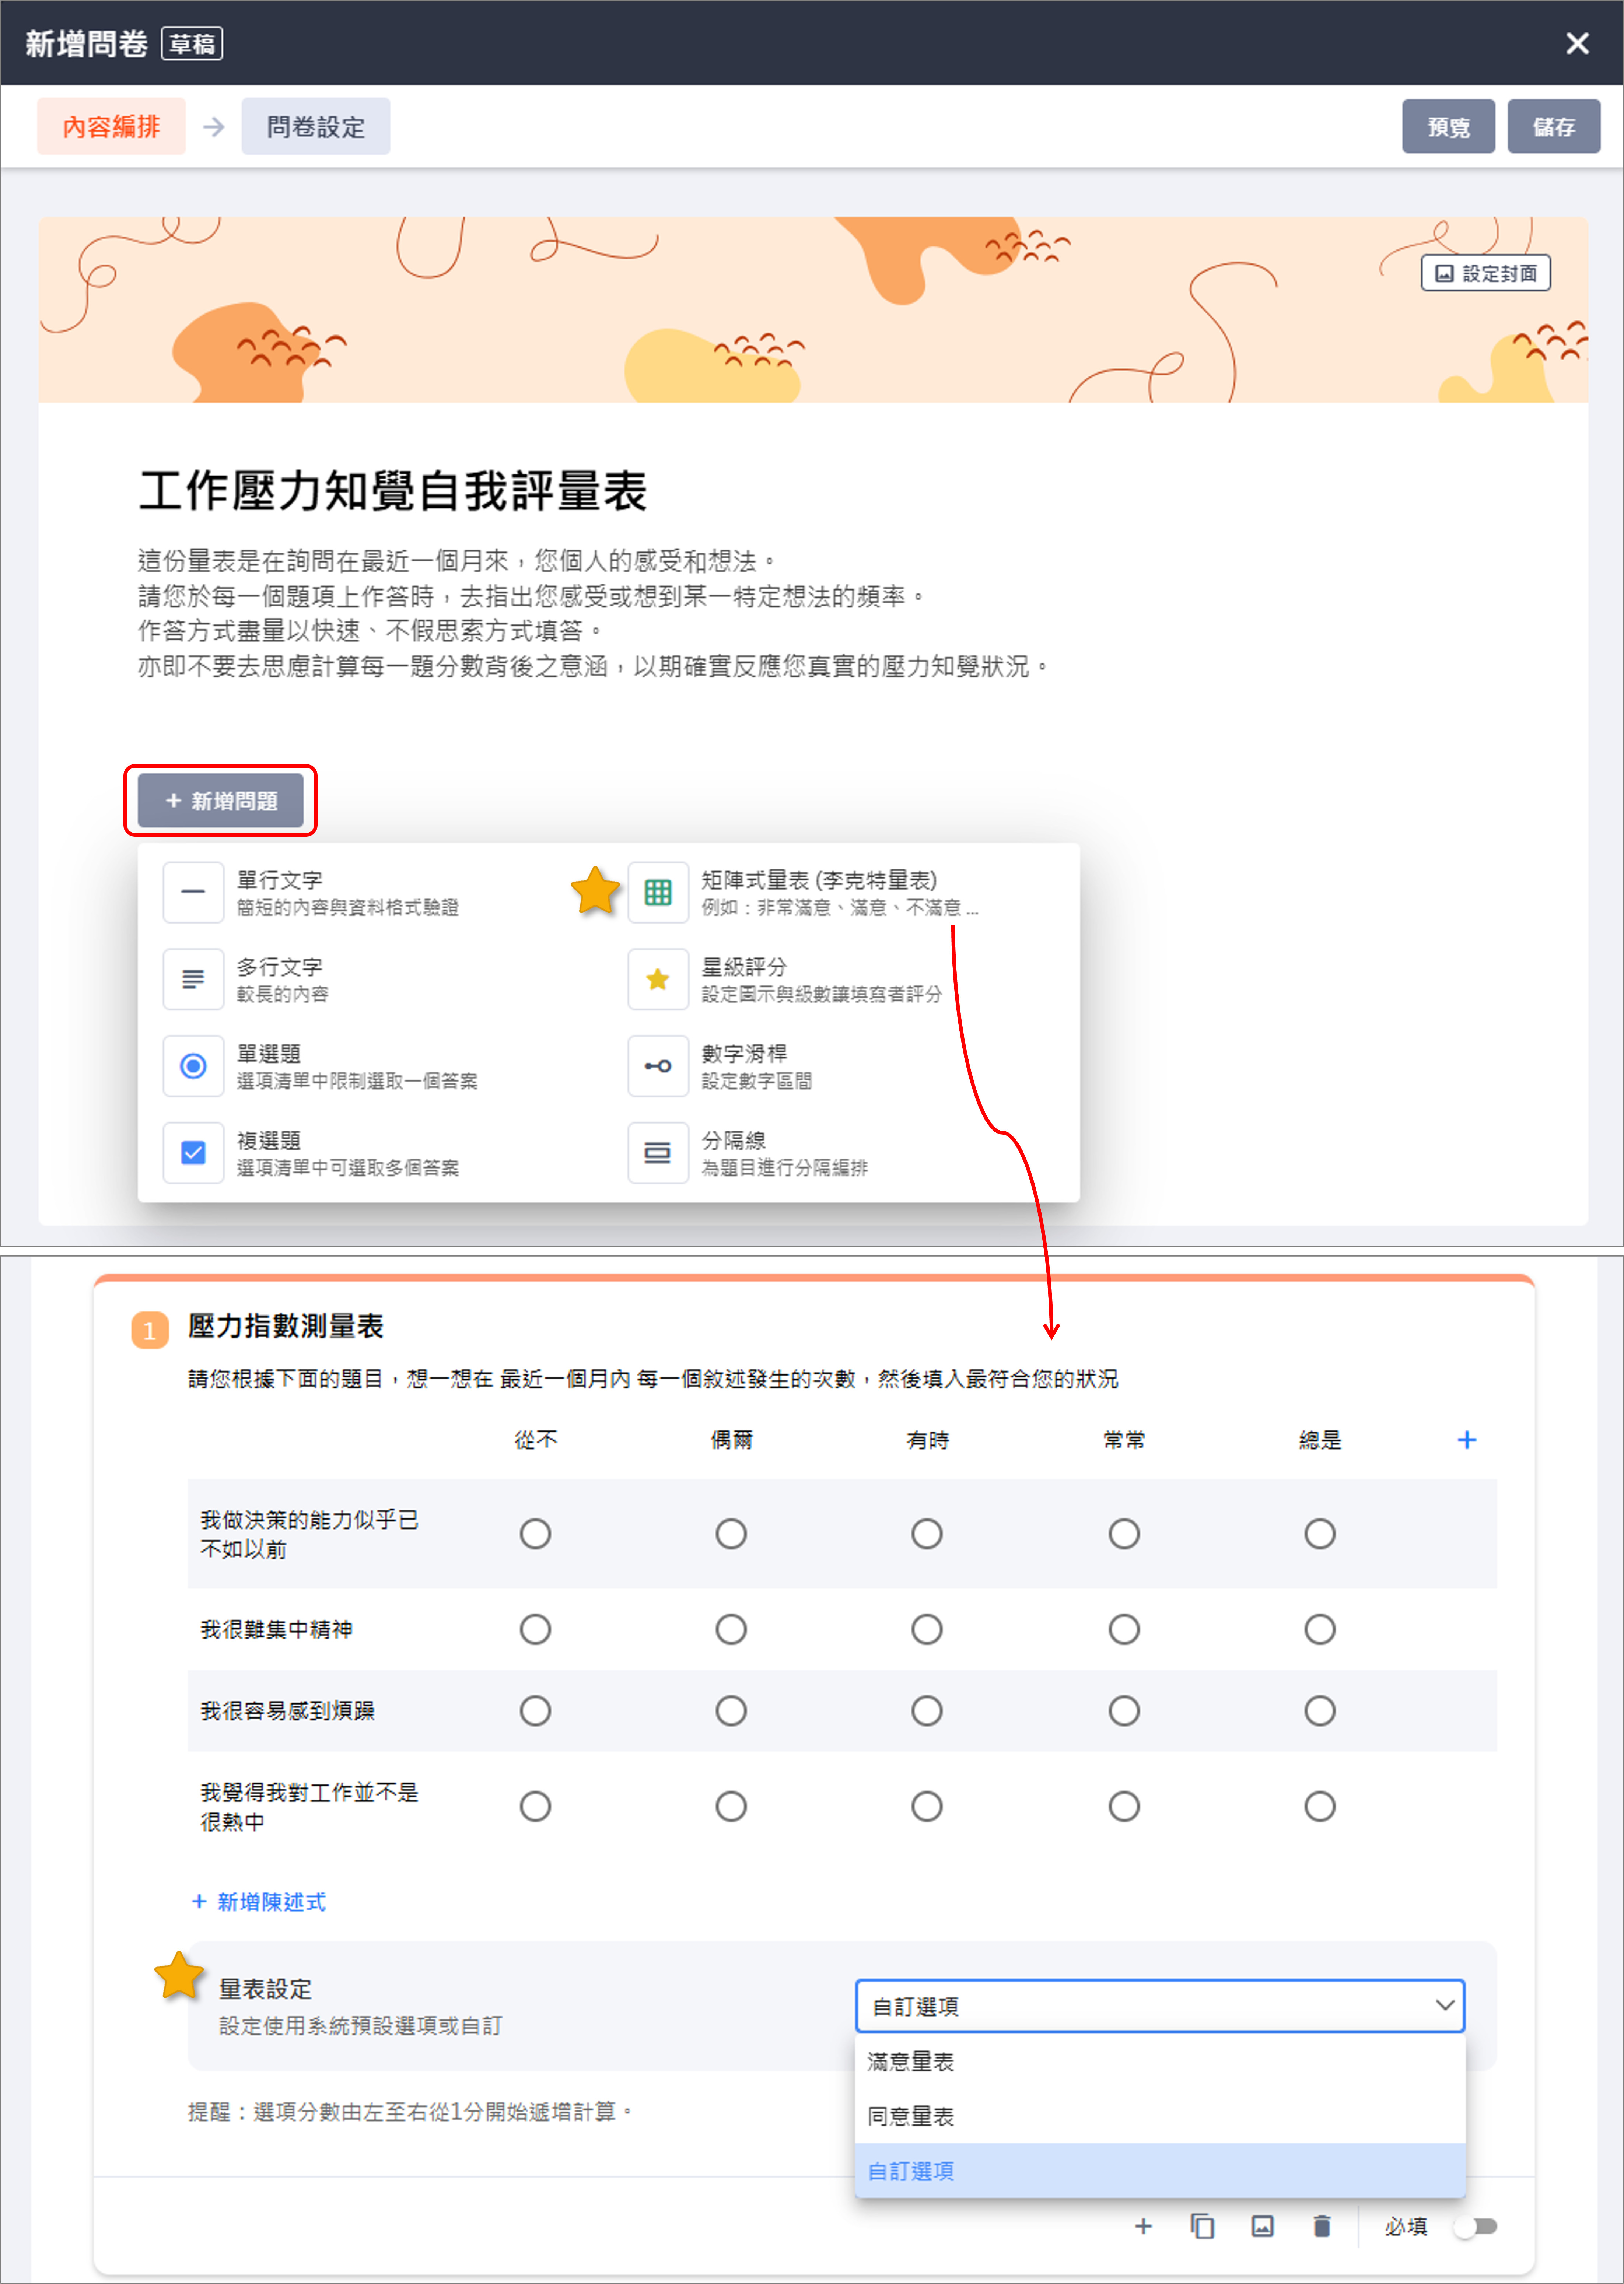Click the add question plus icon in footer
1624x2284 pixels.
pos(1143,2226)
